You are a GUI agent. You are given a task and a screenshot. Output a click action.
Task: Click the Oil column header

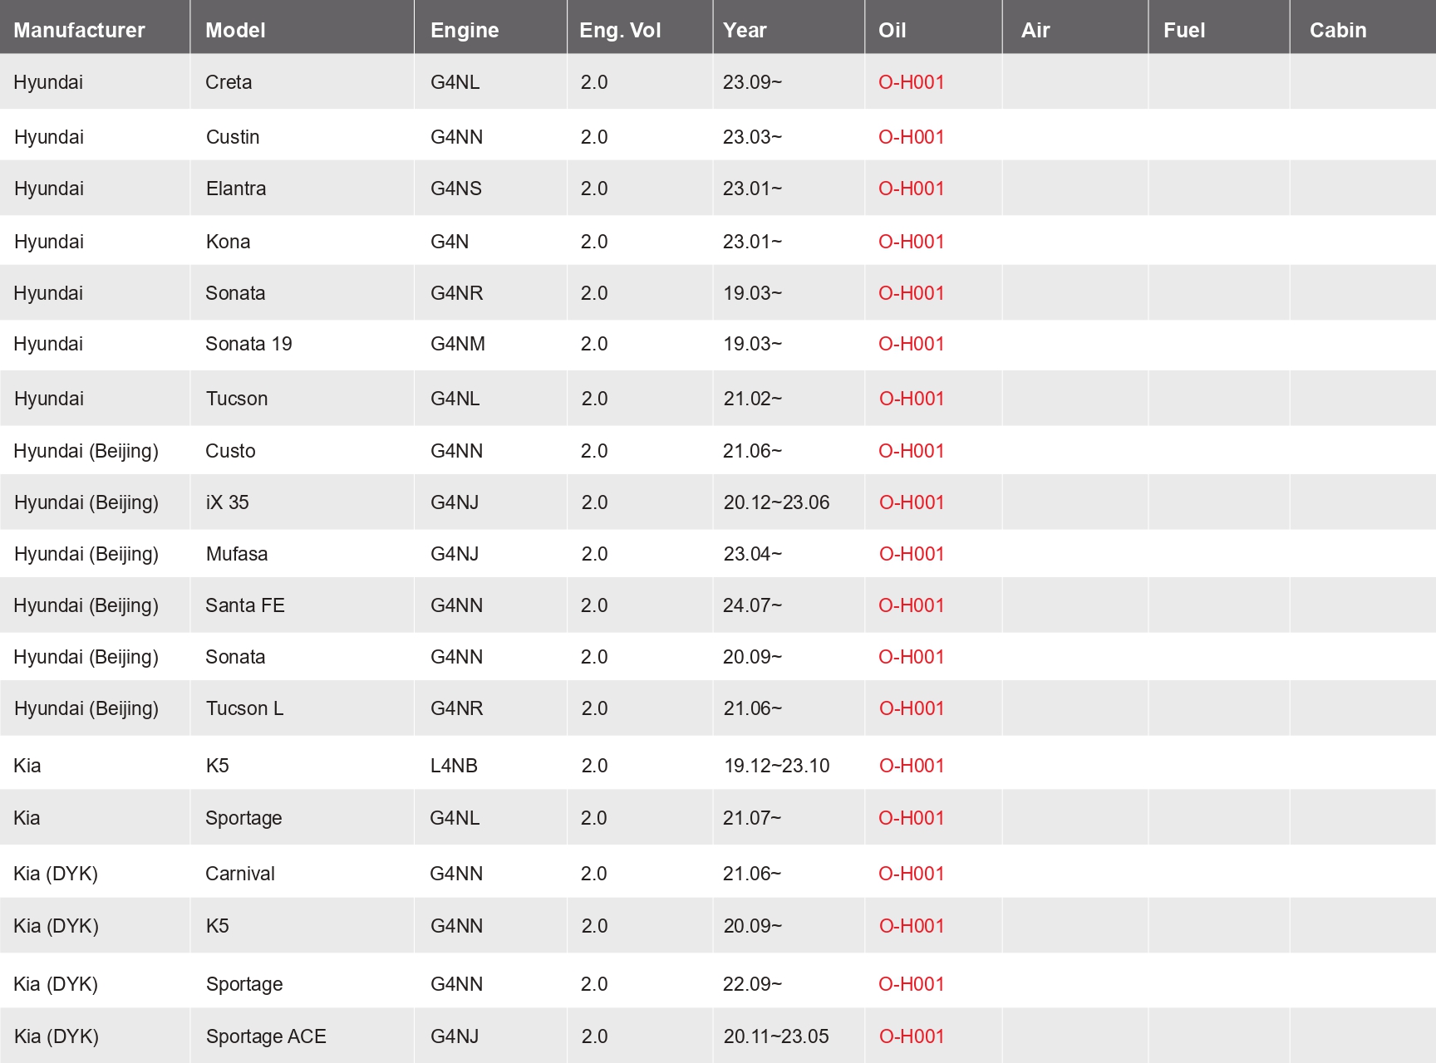pyautogui.click(x=892, y=30)
